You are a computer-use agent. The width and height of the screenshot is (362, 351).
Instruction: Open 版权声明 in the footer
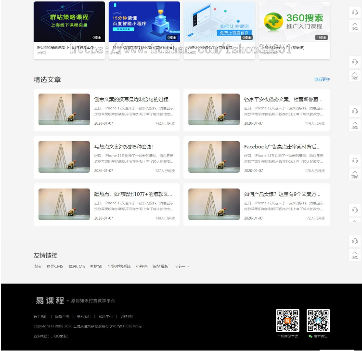(62, 316)
